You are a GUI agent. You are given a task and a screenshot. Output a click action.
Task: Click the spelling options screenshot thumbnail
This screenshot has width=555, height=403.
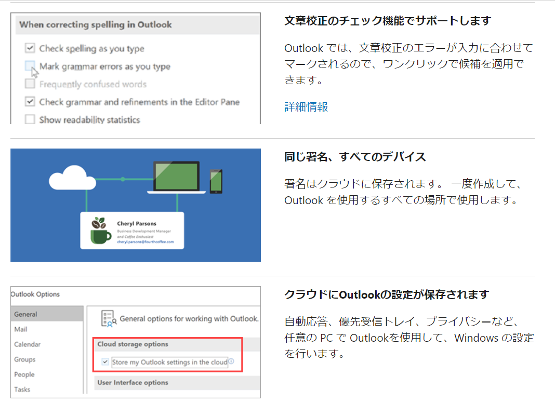[136, 68]
